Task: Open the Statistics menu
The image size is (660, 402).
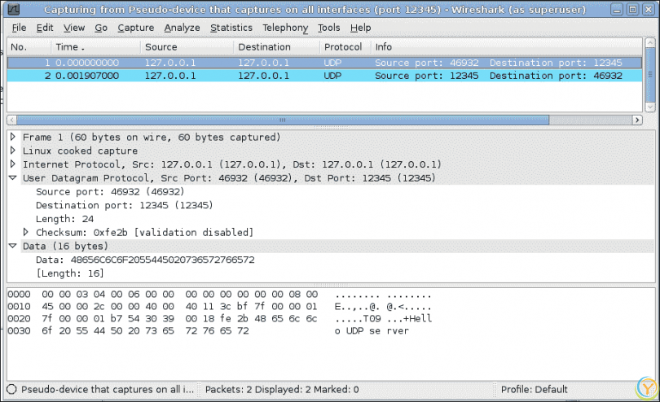Action: pos(231,28)
